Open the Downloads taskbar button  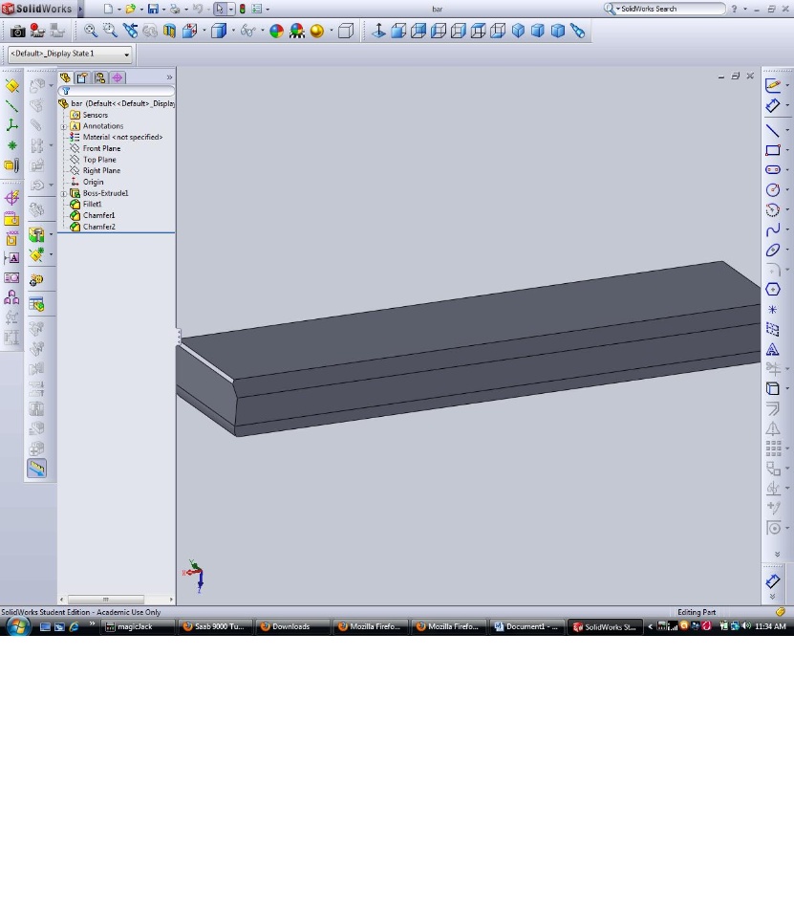click(x=292, y=626)
